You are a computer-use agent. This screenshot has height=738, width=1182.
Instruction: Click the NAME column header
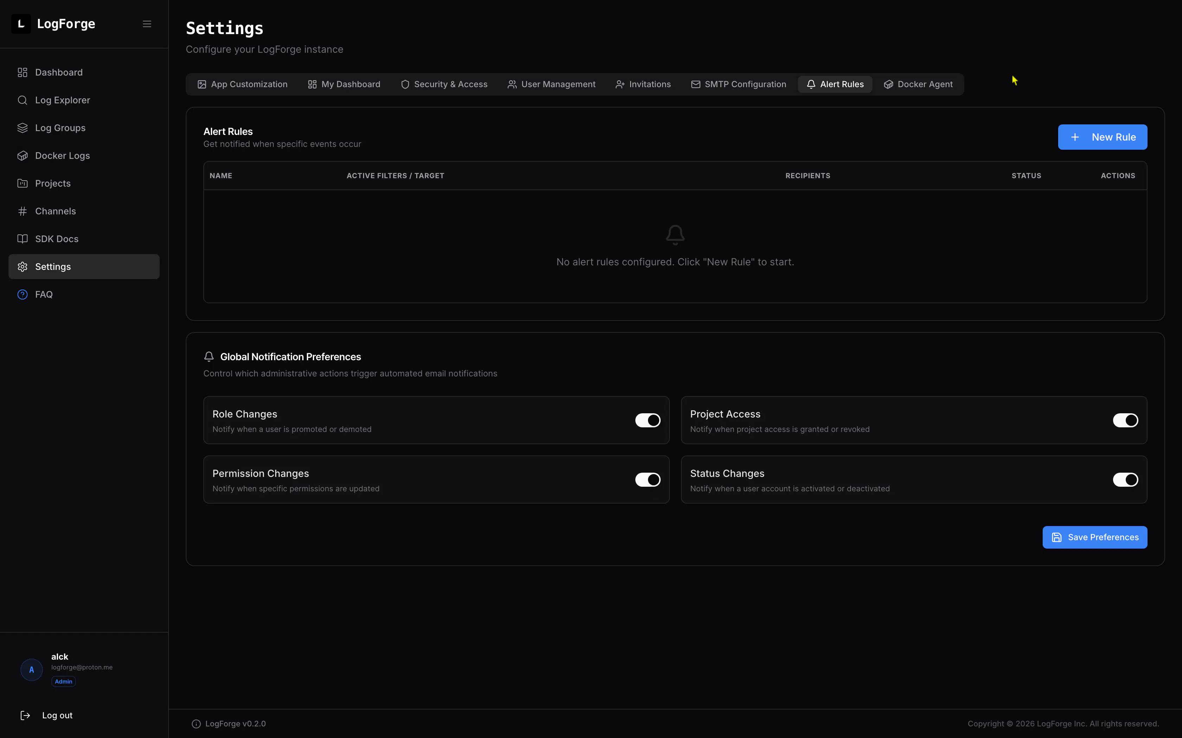(221, 176)
